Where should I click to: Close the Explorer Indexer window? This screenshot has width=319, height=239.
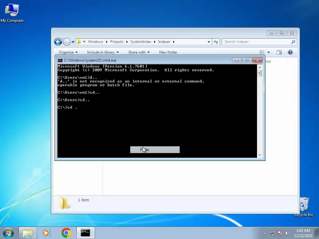pos(292,33)
